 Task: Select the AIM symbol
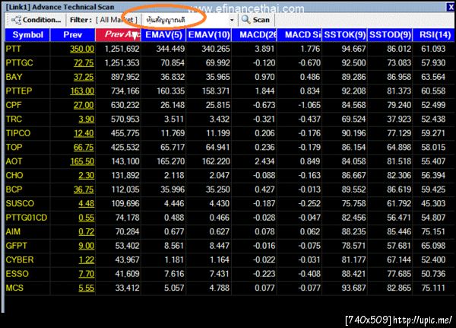tap(13, 231)
